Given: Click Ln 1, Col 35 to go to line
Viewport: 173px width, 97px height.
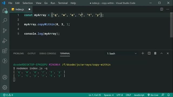Looking at the screenshot, I should click(95, 95).
